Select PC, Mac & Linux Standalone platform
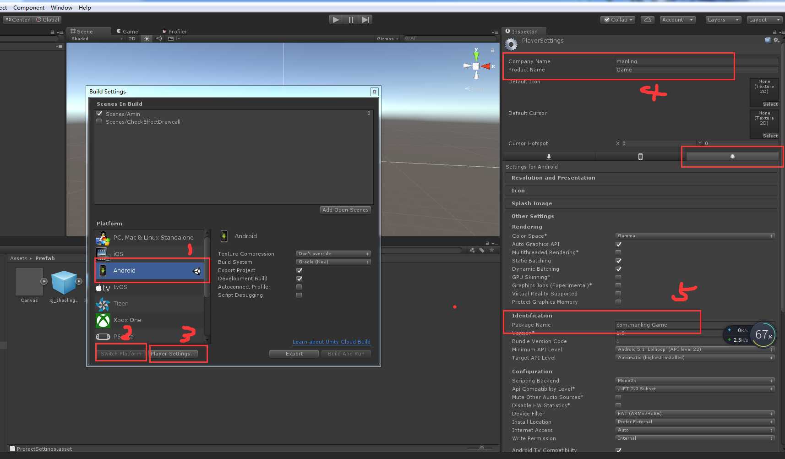Screen dimensions: 785x459 click(x=149, y=238)
